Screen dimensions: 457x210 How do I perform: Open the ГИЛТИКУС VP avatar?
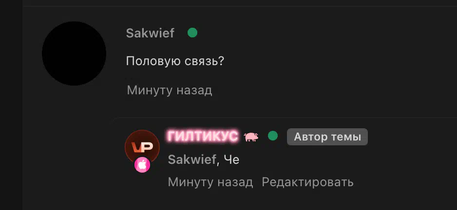click(142, 147)
